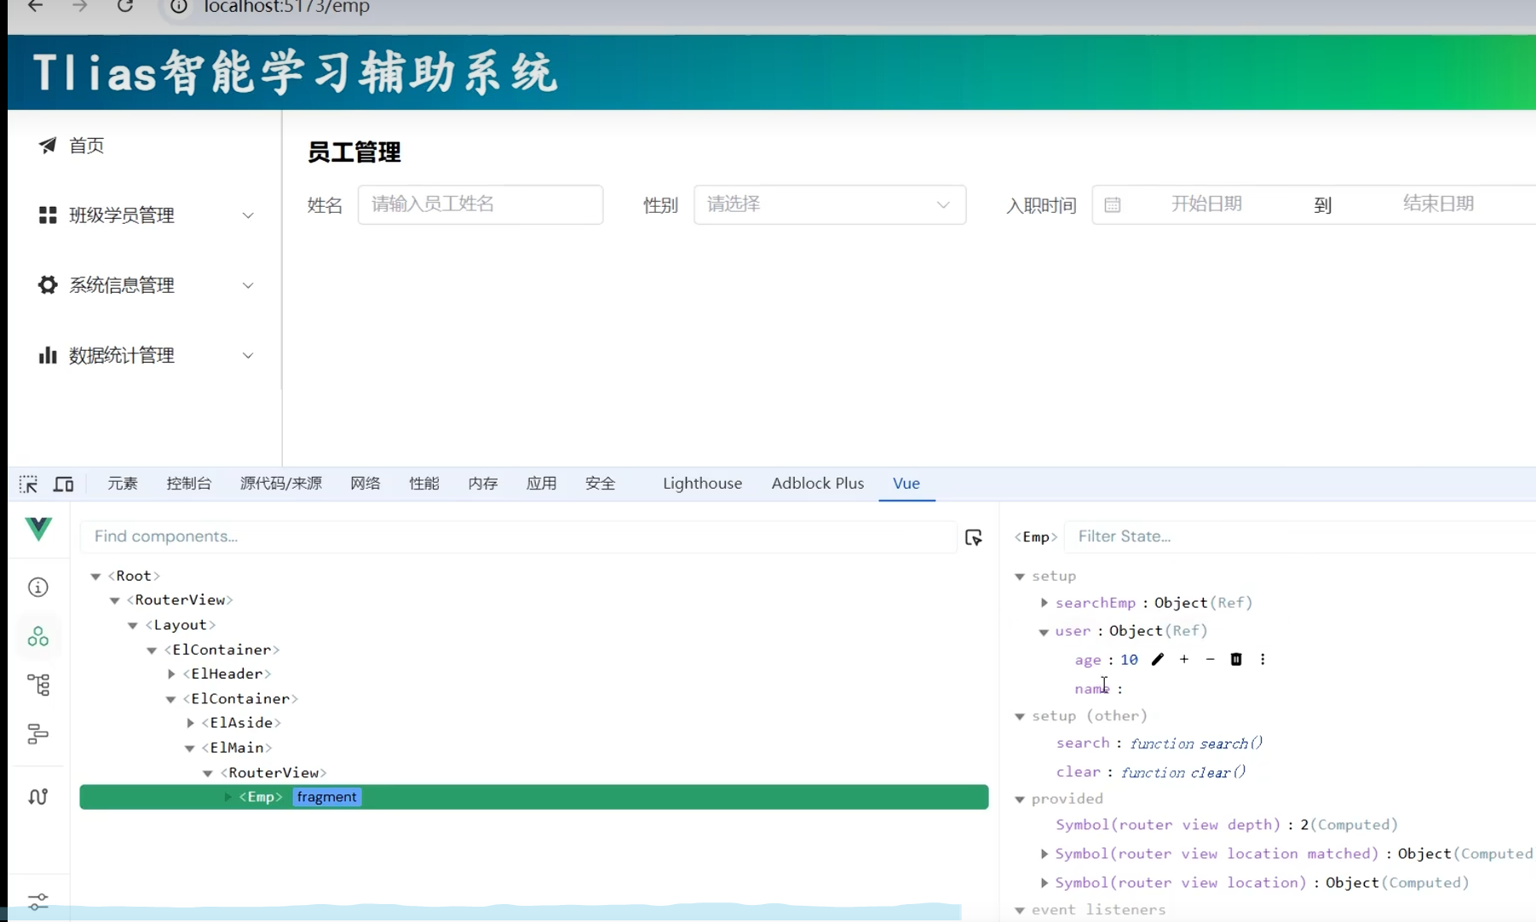This screenshot has width=1536, height=922.
Task: Click the Find components search box
Action: pyautogui.click(x=518, y=536)
